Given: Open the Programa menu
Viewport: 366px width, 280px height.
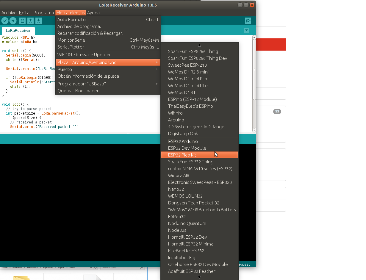Looking at the screenshot, I should tap(43, 12).
